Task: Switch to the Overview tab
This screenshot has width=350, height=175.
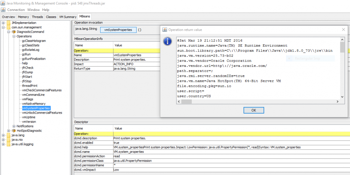Action: pos(9,17)
